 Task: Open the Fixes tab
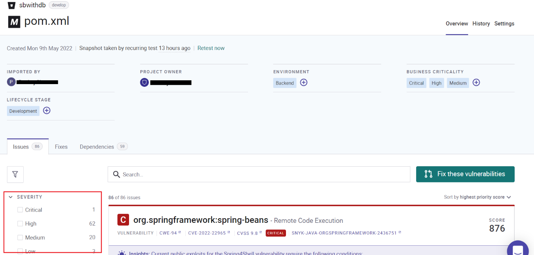61,146
